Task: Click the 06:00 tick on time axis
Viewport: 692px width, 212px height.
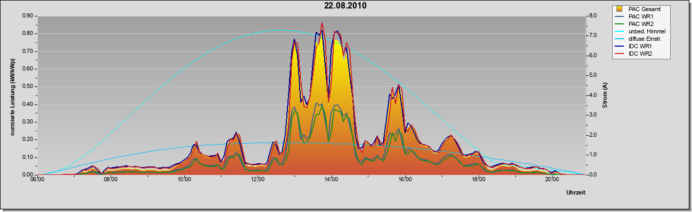Action: [x=37, y=179]
